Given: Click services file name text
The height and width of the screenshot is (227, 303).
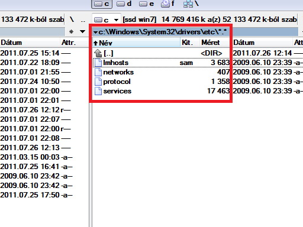Looking at the screenshot, I should coord(117,91).
